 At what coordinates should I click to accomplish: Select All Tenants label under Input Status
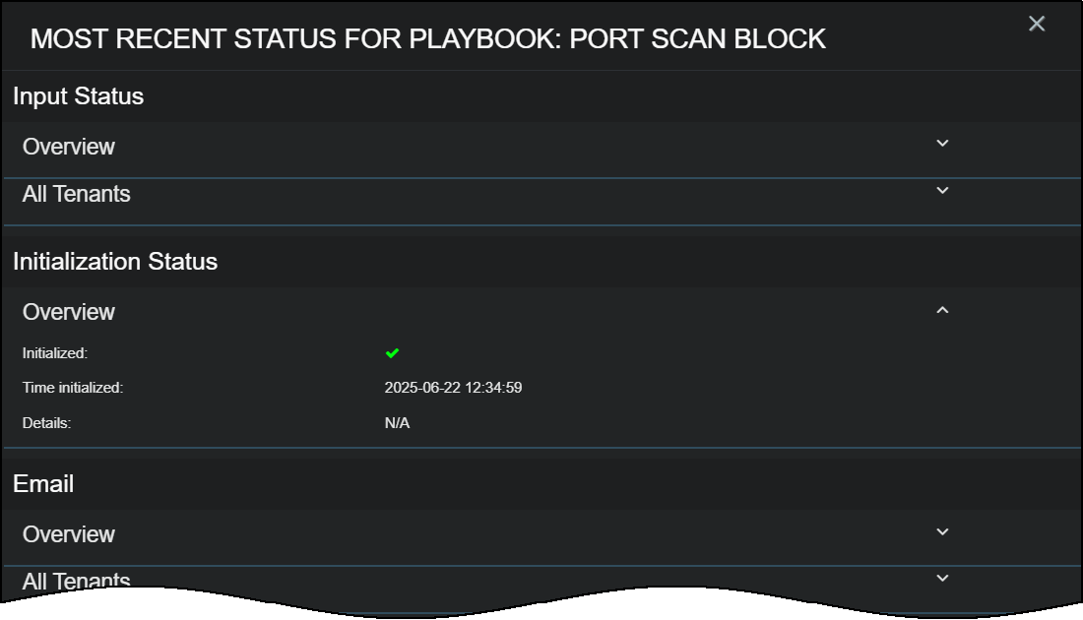click(x=77, y=194)
